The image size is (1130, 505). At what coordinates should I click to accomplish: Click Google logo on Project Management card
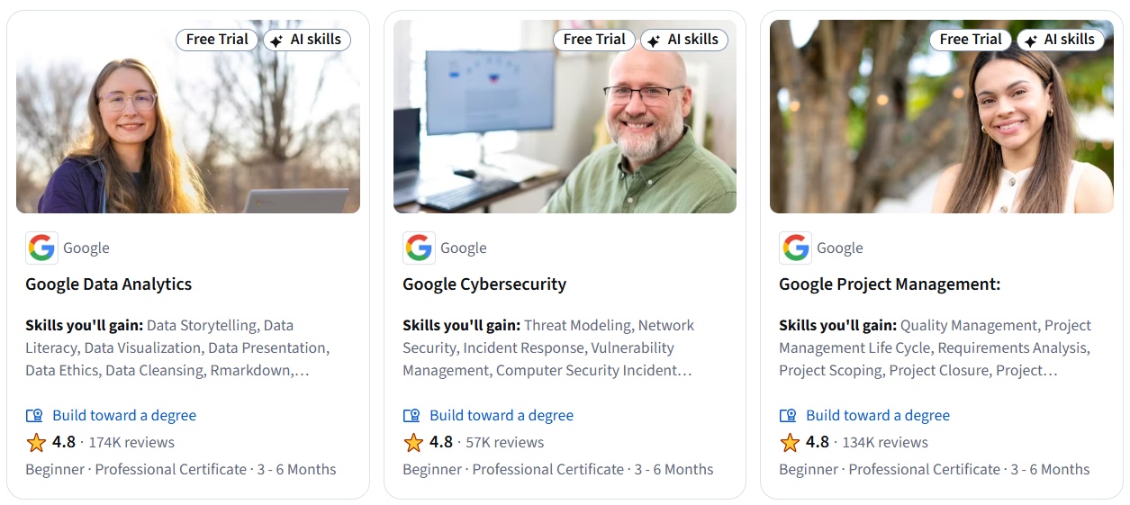click(795, 248)
